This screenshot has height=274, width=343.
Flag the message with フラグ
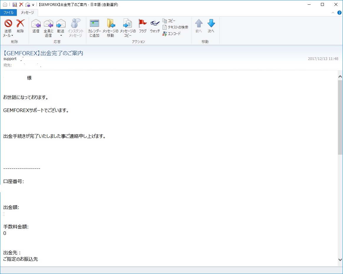pyautogui.click(x=143, y=26)
